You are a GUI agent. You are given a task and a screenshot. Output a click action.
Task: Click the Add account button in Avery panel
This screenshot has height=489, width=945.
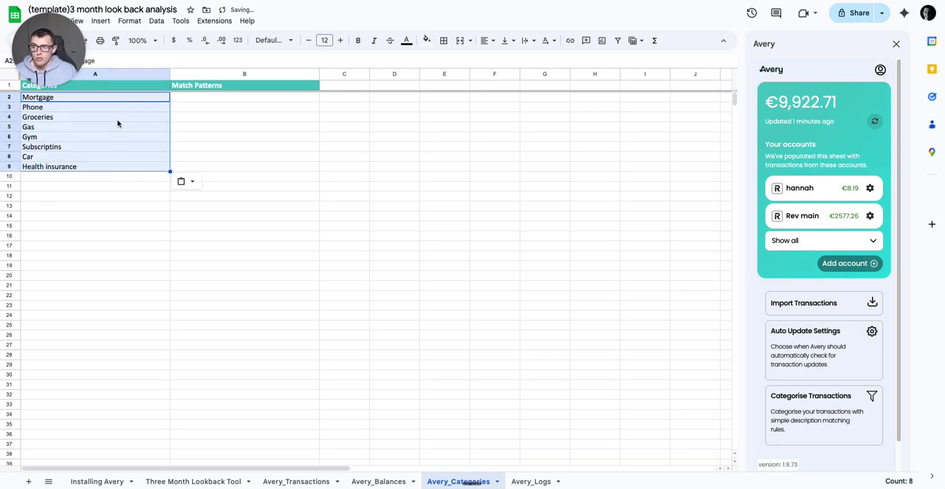[850, 263]
